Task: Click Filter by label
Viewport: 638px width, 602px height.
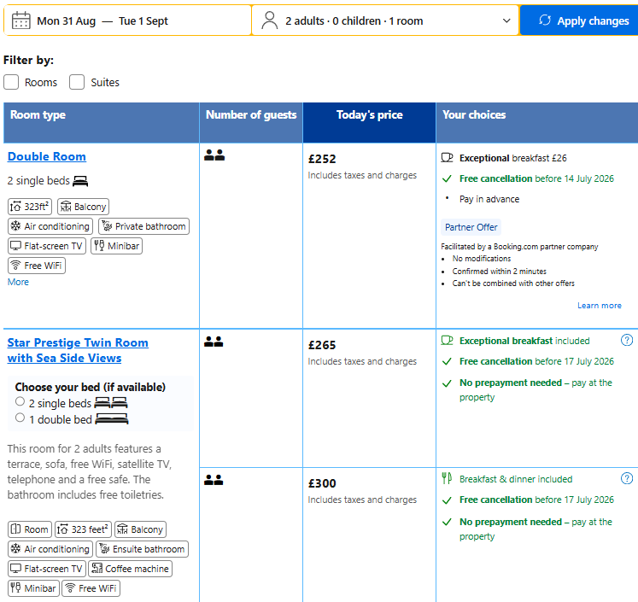Action: (x=28, y=60)
